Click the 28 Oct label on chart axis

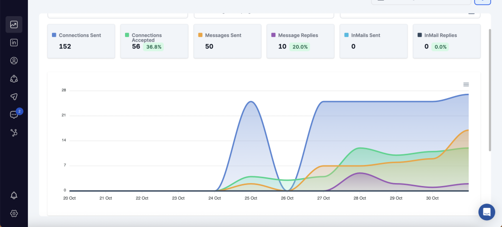[359, 198]
